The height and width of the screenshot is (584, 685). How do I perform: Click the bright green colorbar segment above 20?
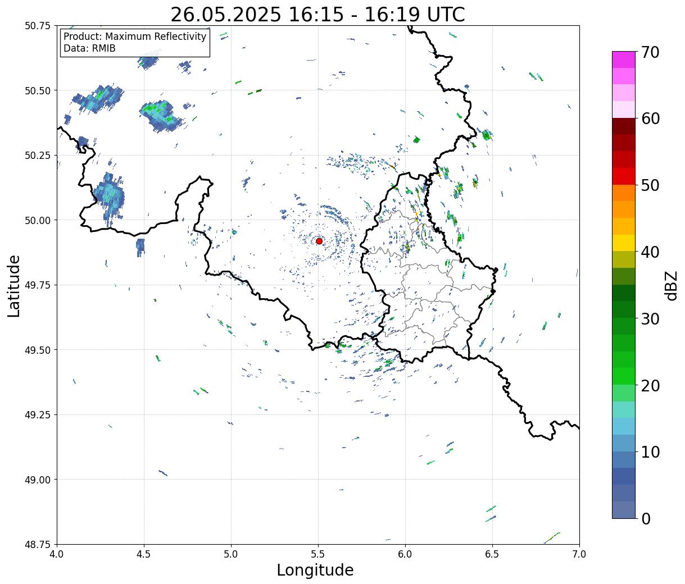[x=624, y=376]
